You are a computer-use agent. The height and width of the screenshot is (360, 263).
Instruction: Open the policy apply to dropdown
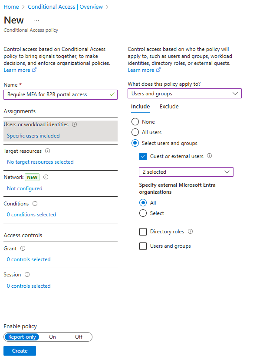coord(184,93)
